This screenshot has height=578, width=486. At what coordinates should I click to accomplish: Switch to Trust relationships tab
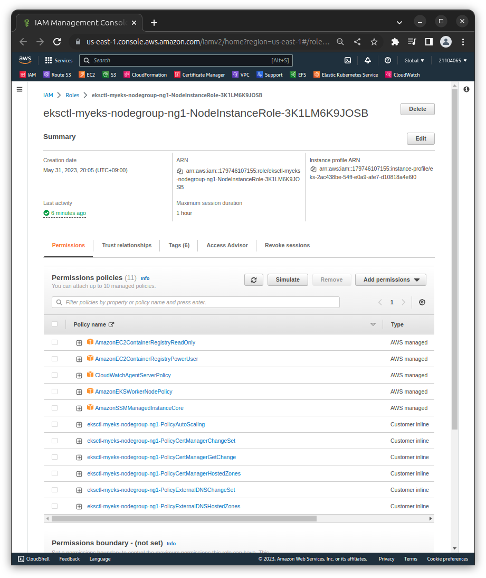point(127,246)
